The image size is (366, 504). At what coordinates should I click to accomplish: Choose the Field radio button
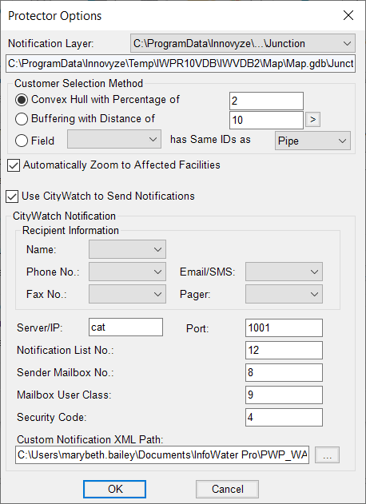(22, 141)
